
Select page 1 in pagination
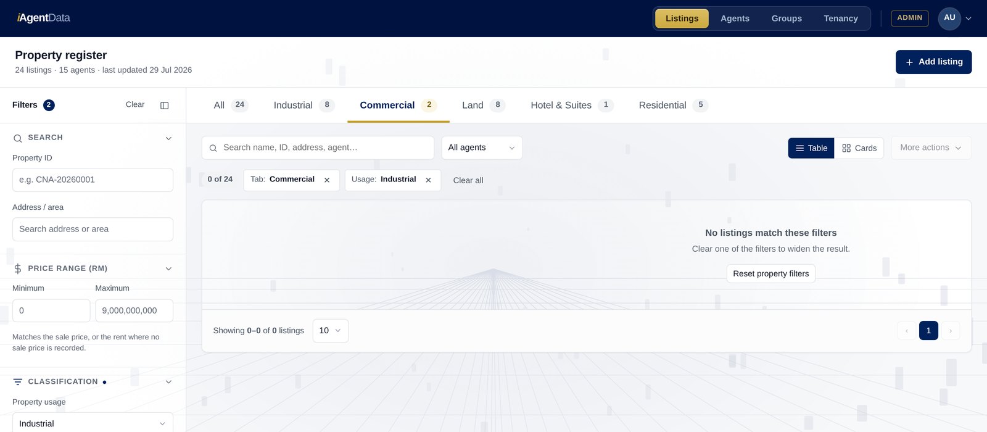point(928,331)
